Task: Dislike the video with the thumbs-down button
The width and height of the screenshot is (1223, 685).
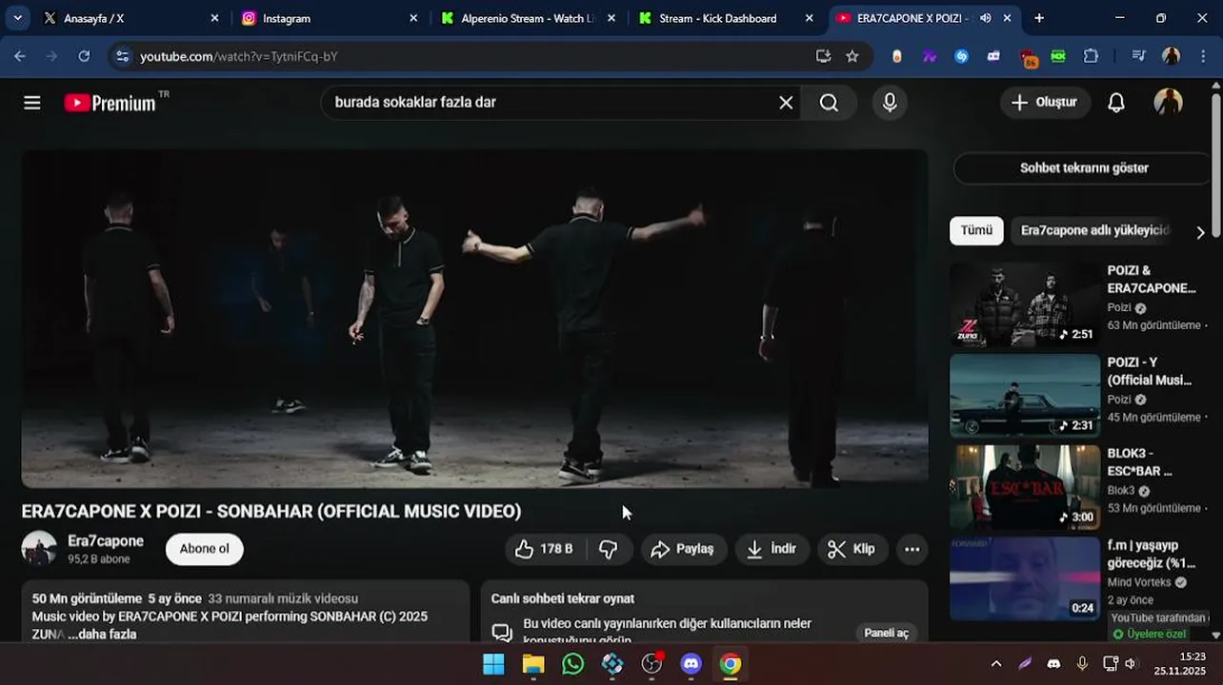Action: tap(609, 549)
